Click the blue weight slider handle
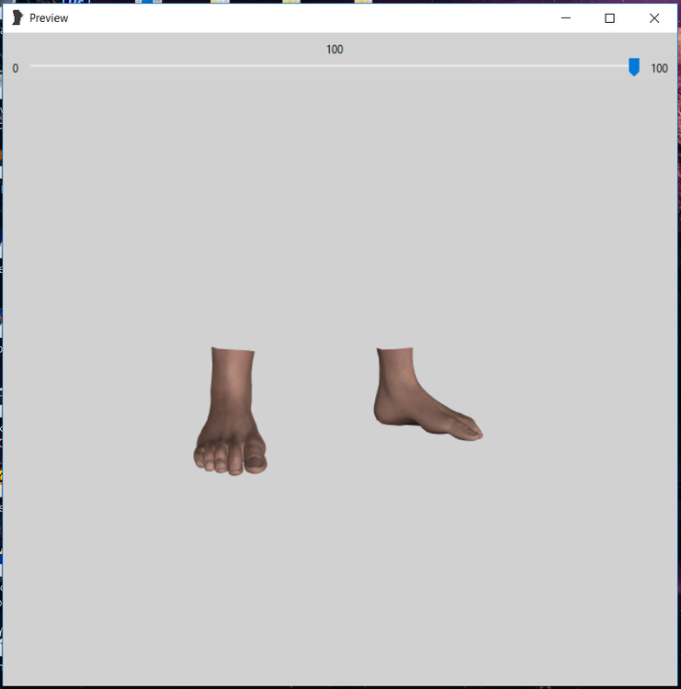 coord(633,67)
